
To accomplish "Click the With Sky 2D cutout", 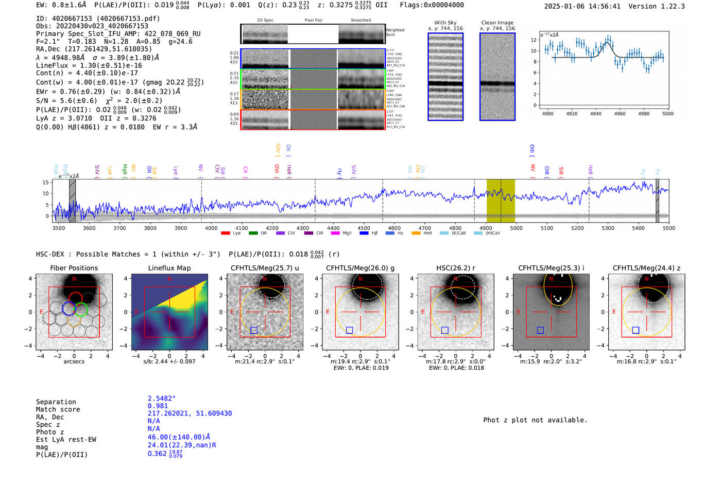I will pyautogui.click(x=445, y=77).
